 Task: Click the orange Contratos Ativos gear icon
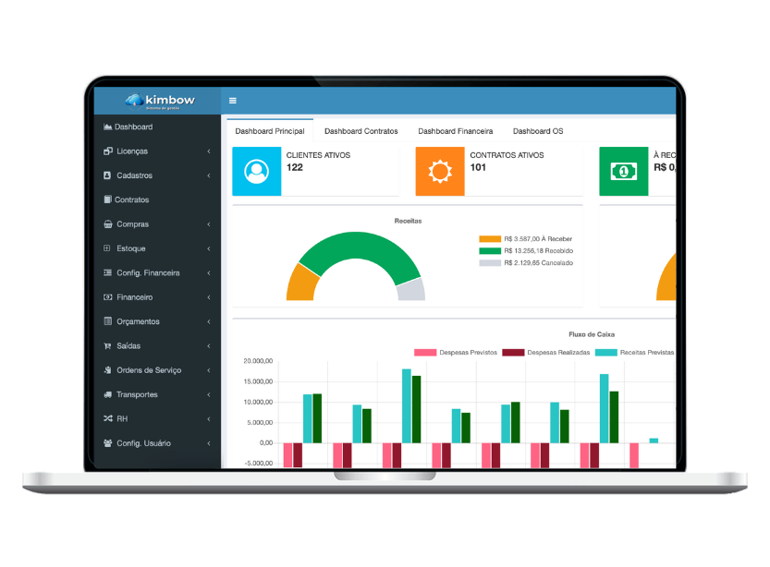439,172
